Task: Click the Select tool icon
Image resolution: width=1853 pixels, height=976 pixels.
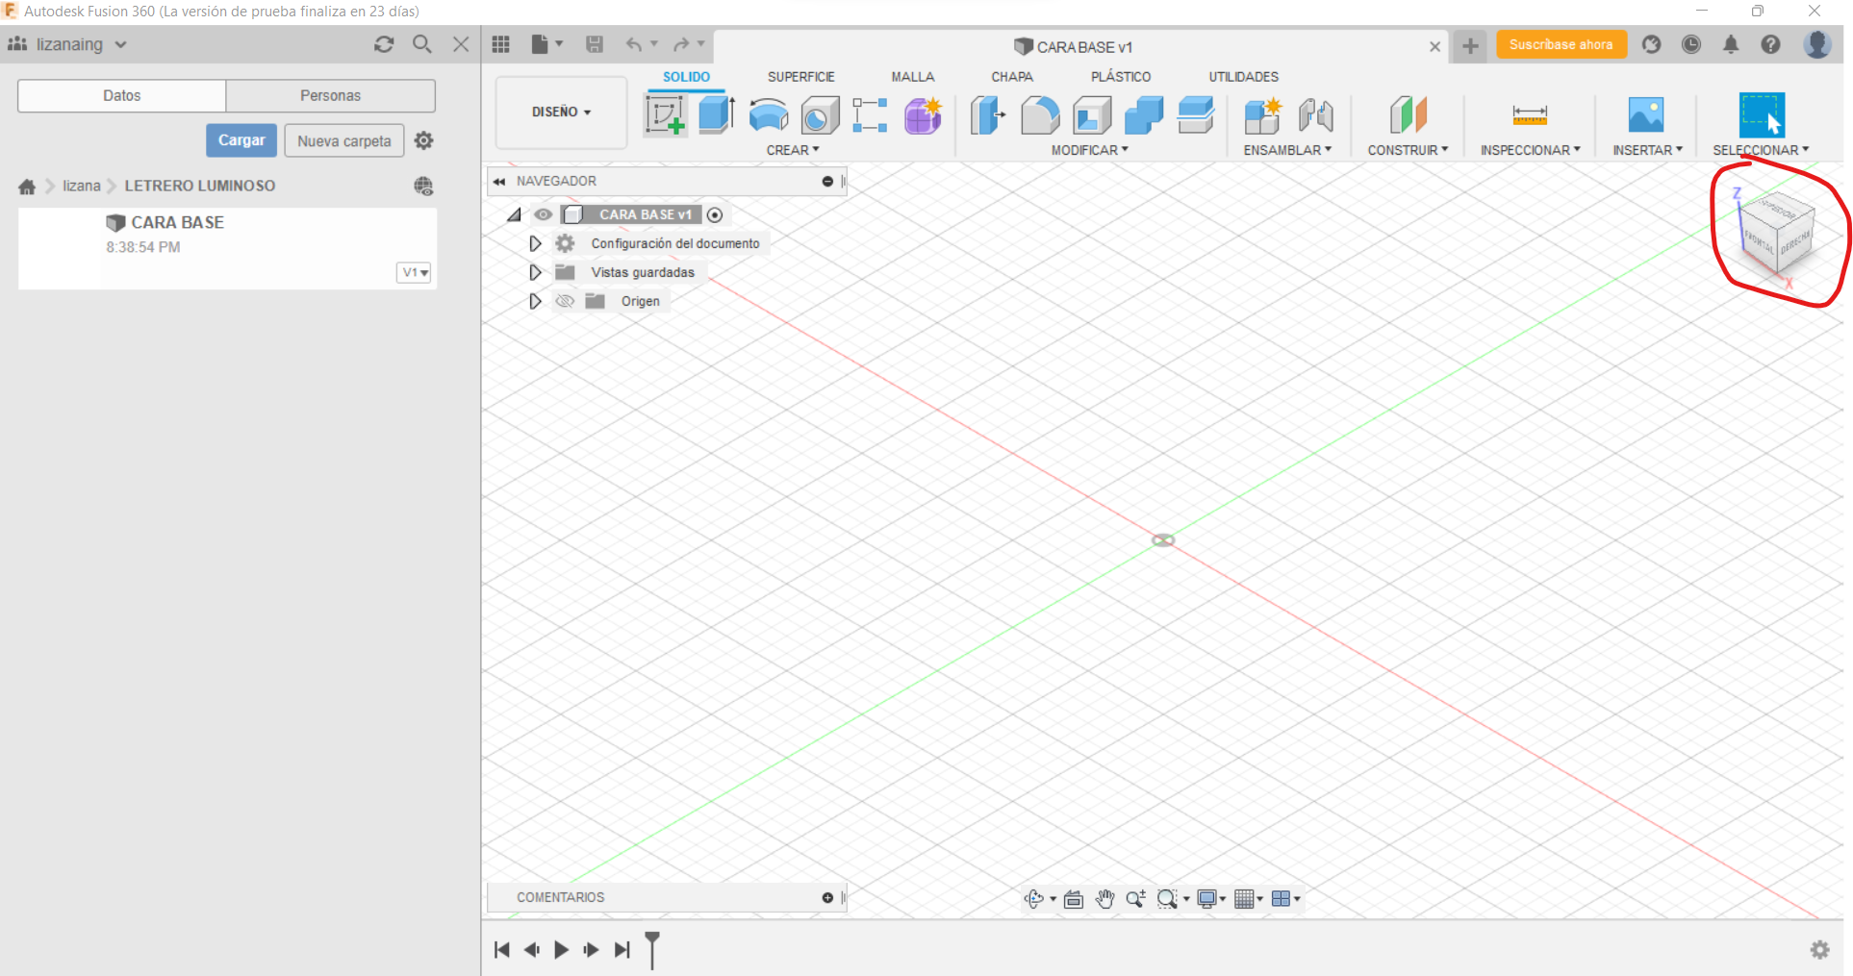Action: coord(1762,115)
